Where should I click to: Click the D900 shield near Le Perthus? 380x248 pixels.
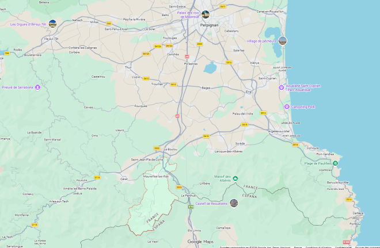point(179,187)
